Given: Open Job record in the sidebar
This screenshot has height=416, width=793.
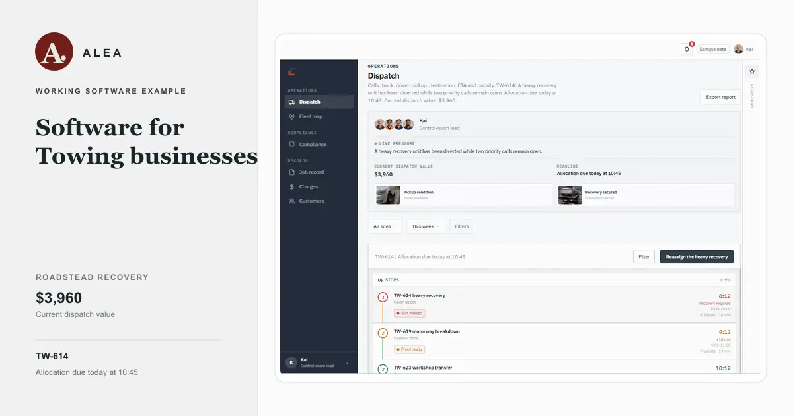Looking at the screenshot, I should pyautogui.click(x=319, y=172).
